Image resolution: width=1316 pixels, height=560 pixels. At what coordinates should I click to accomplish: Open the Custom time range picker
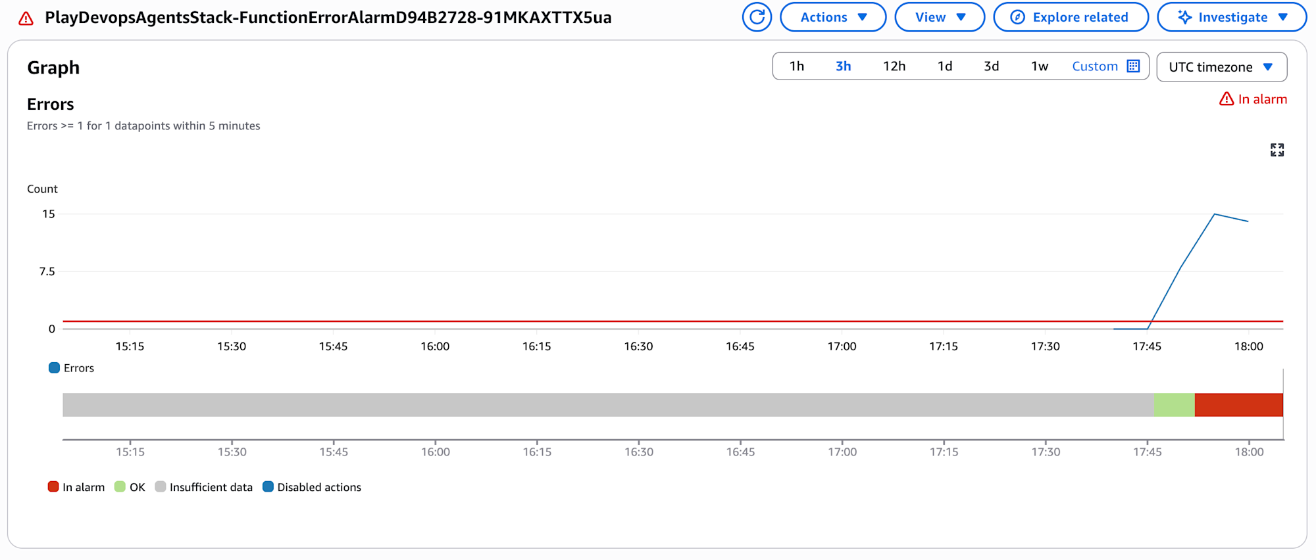1095,66
